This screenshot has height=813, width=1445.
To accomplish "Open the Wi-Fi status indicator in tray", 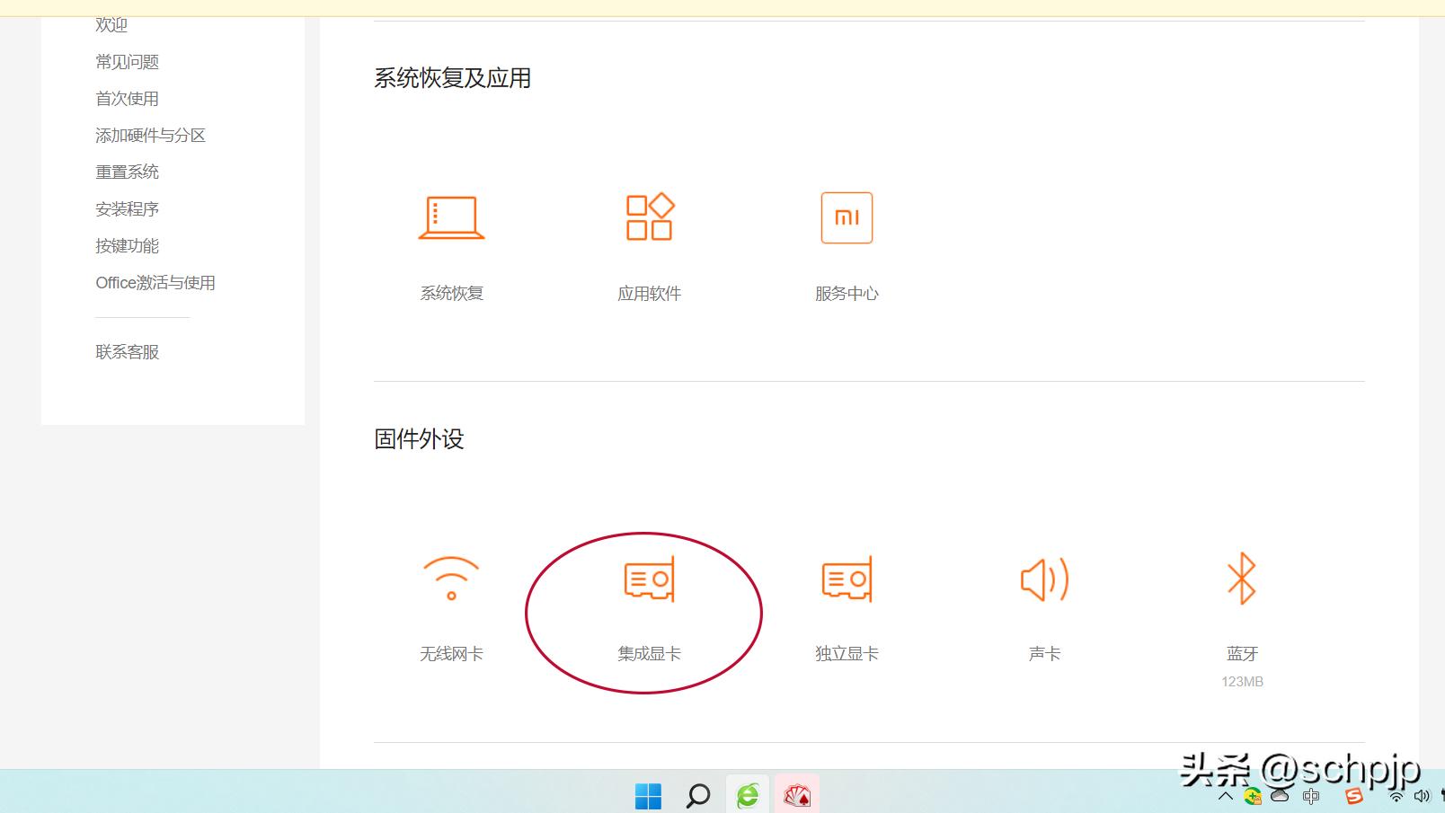I will [1396, 798].
